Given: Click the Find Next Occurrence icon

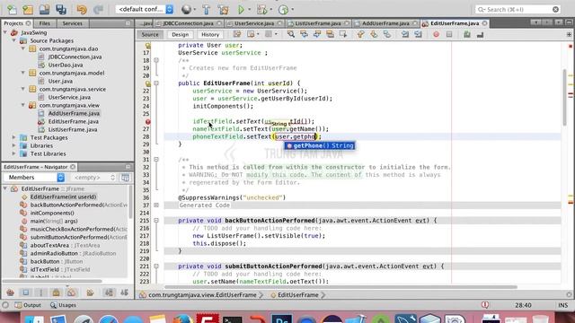Looking at the screenshot, I should pos(317,34).
